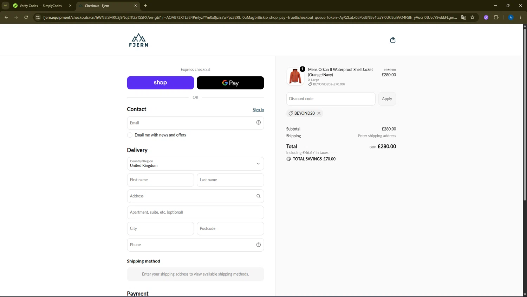Image resolution: width=527 pixels, height=297 pixels.
Task: Click the Mens Orkan II Waterproof Shell Jacket title
Action: [x=340, y=72]
